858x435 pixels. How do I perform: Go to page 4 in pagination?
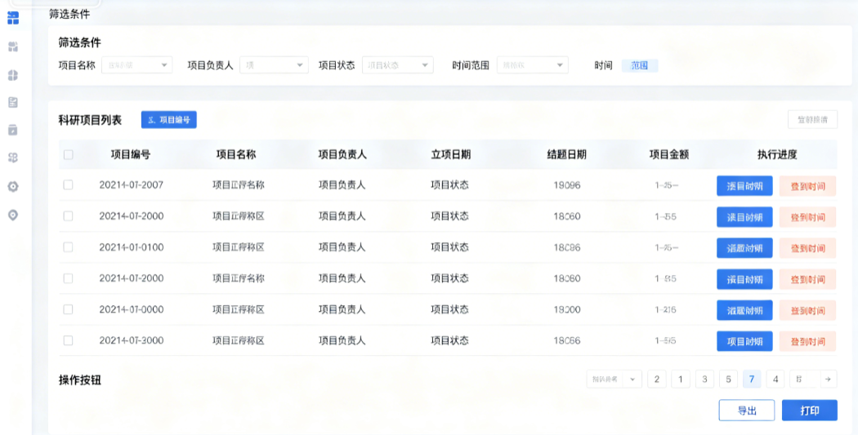tap(775, 380)
